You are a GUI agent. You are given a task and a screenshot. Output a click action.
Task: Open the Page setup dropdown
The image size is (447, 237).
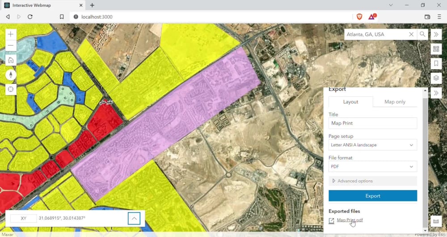[x=373, y=145]
